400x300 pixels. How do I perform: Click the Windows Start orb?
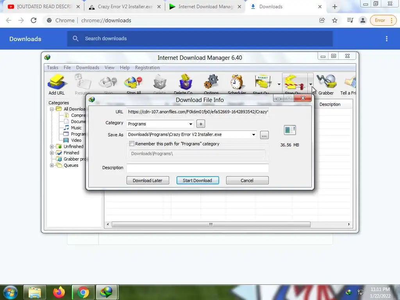click(x=10, y=292)
